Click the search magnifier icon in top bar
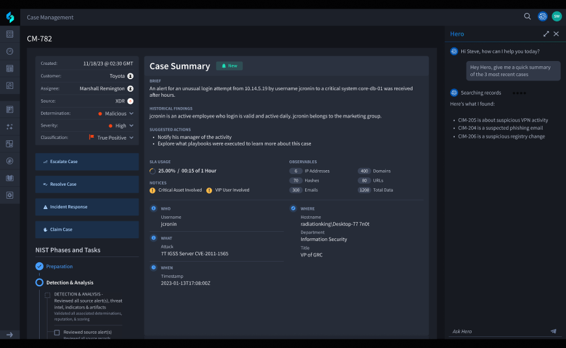The width and height of the screenshot is (566, 348). click(x=528, y=17)
